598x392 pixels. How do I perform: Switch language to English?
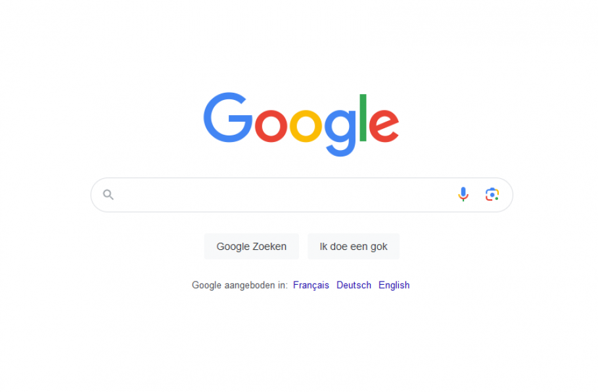(394, 285)
